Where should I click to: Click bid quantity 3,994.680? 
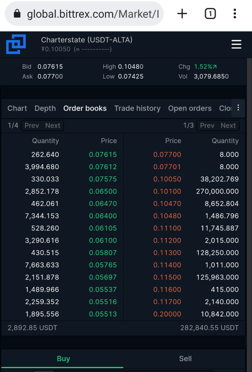coord(42,167)
